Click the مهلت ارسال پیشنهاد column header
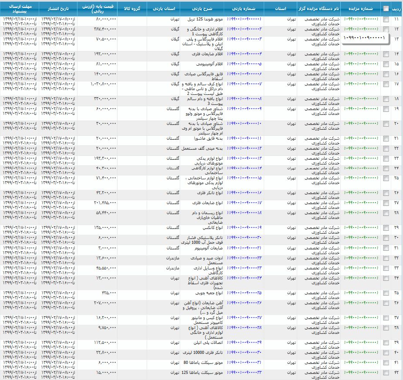The height and width of the screenshot is (380, 403). click(20, 8)
